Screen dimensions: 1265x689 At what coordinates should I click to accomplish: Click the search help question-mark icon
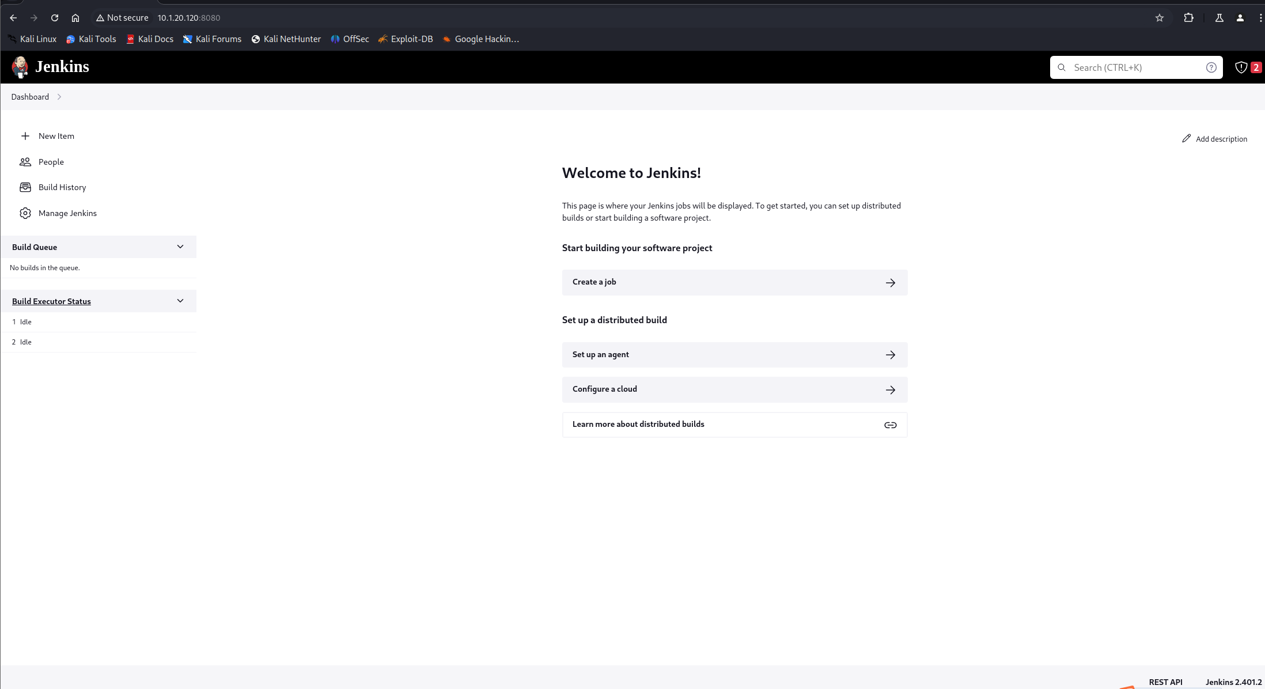pyautogui.click(x=1211, y=67)
